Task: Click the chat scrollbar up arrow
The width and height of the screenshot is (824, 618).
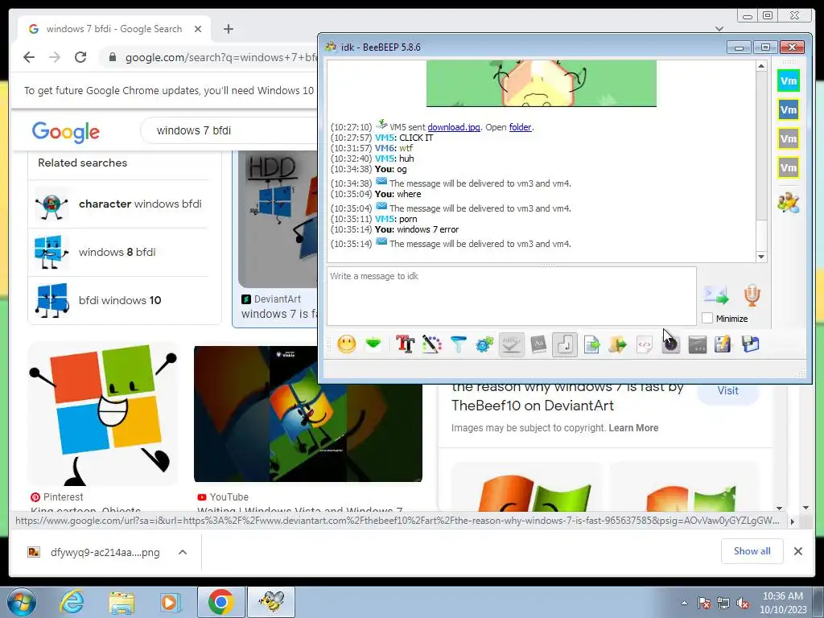Action: (x=761, y=66)
